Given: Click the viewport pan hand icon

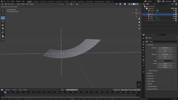Looking at the screenshot, I should 139,22.
